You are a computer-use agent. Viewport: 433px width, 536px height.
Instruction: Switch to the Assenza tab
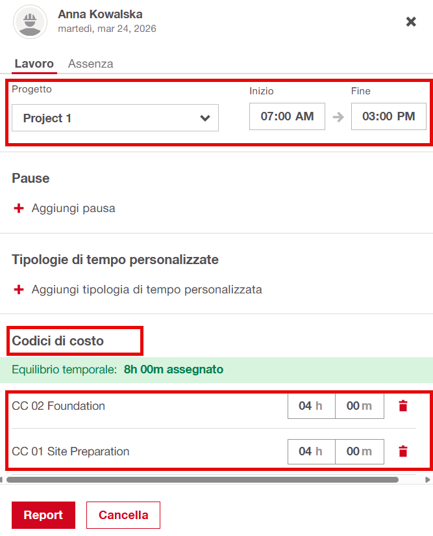pos(90,64)
